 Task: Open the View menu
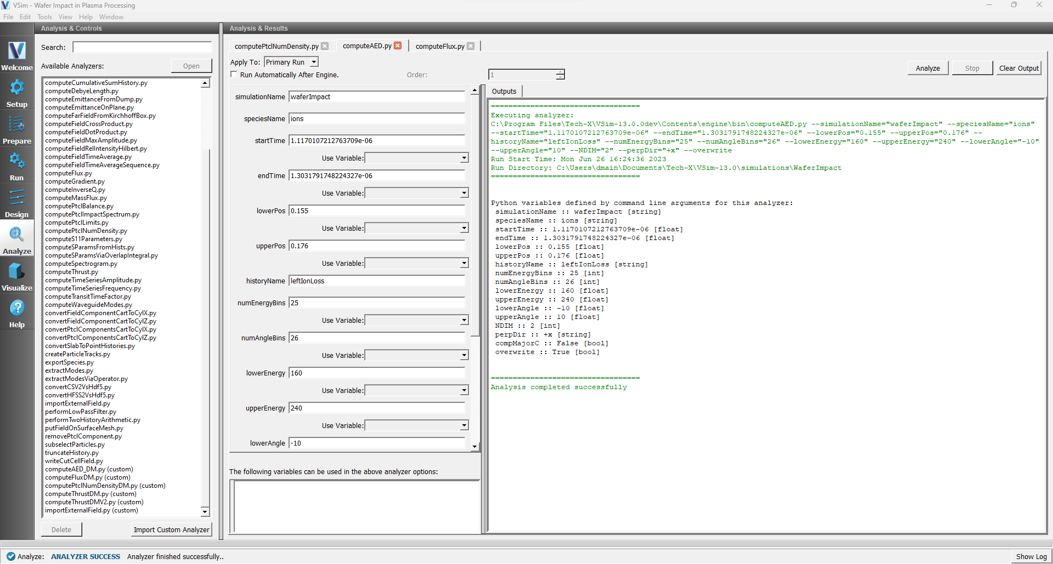click(x=65, y=17)
